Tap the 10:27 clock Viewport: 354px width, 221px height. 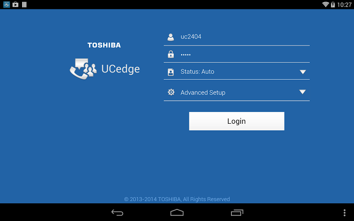coord(344,5)
